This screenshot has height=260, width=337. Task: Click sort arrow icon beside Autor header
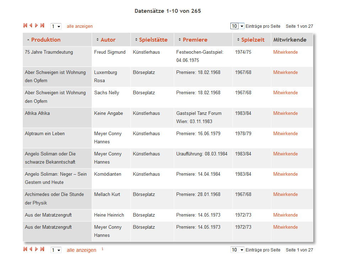[x=97, y=39]
